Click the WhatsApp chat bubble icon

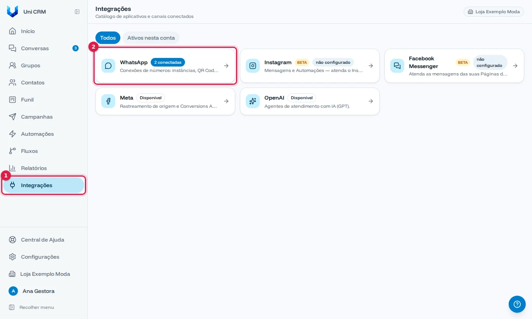click(108, 66)
